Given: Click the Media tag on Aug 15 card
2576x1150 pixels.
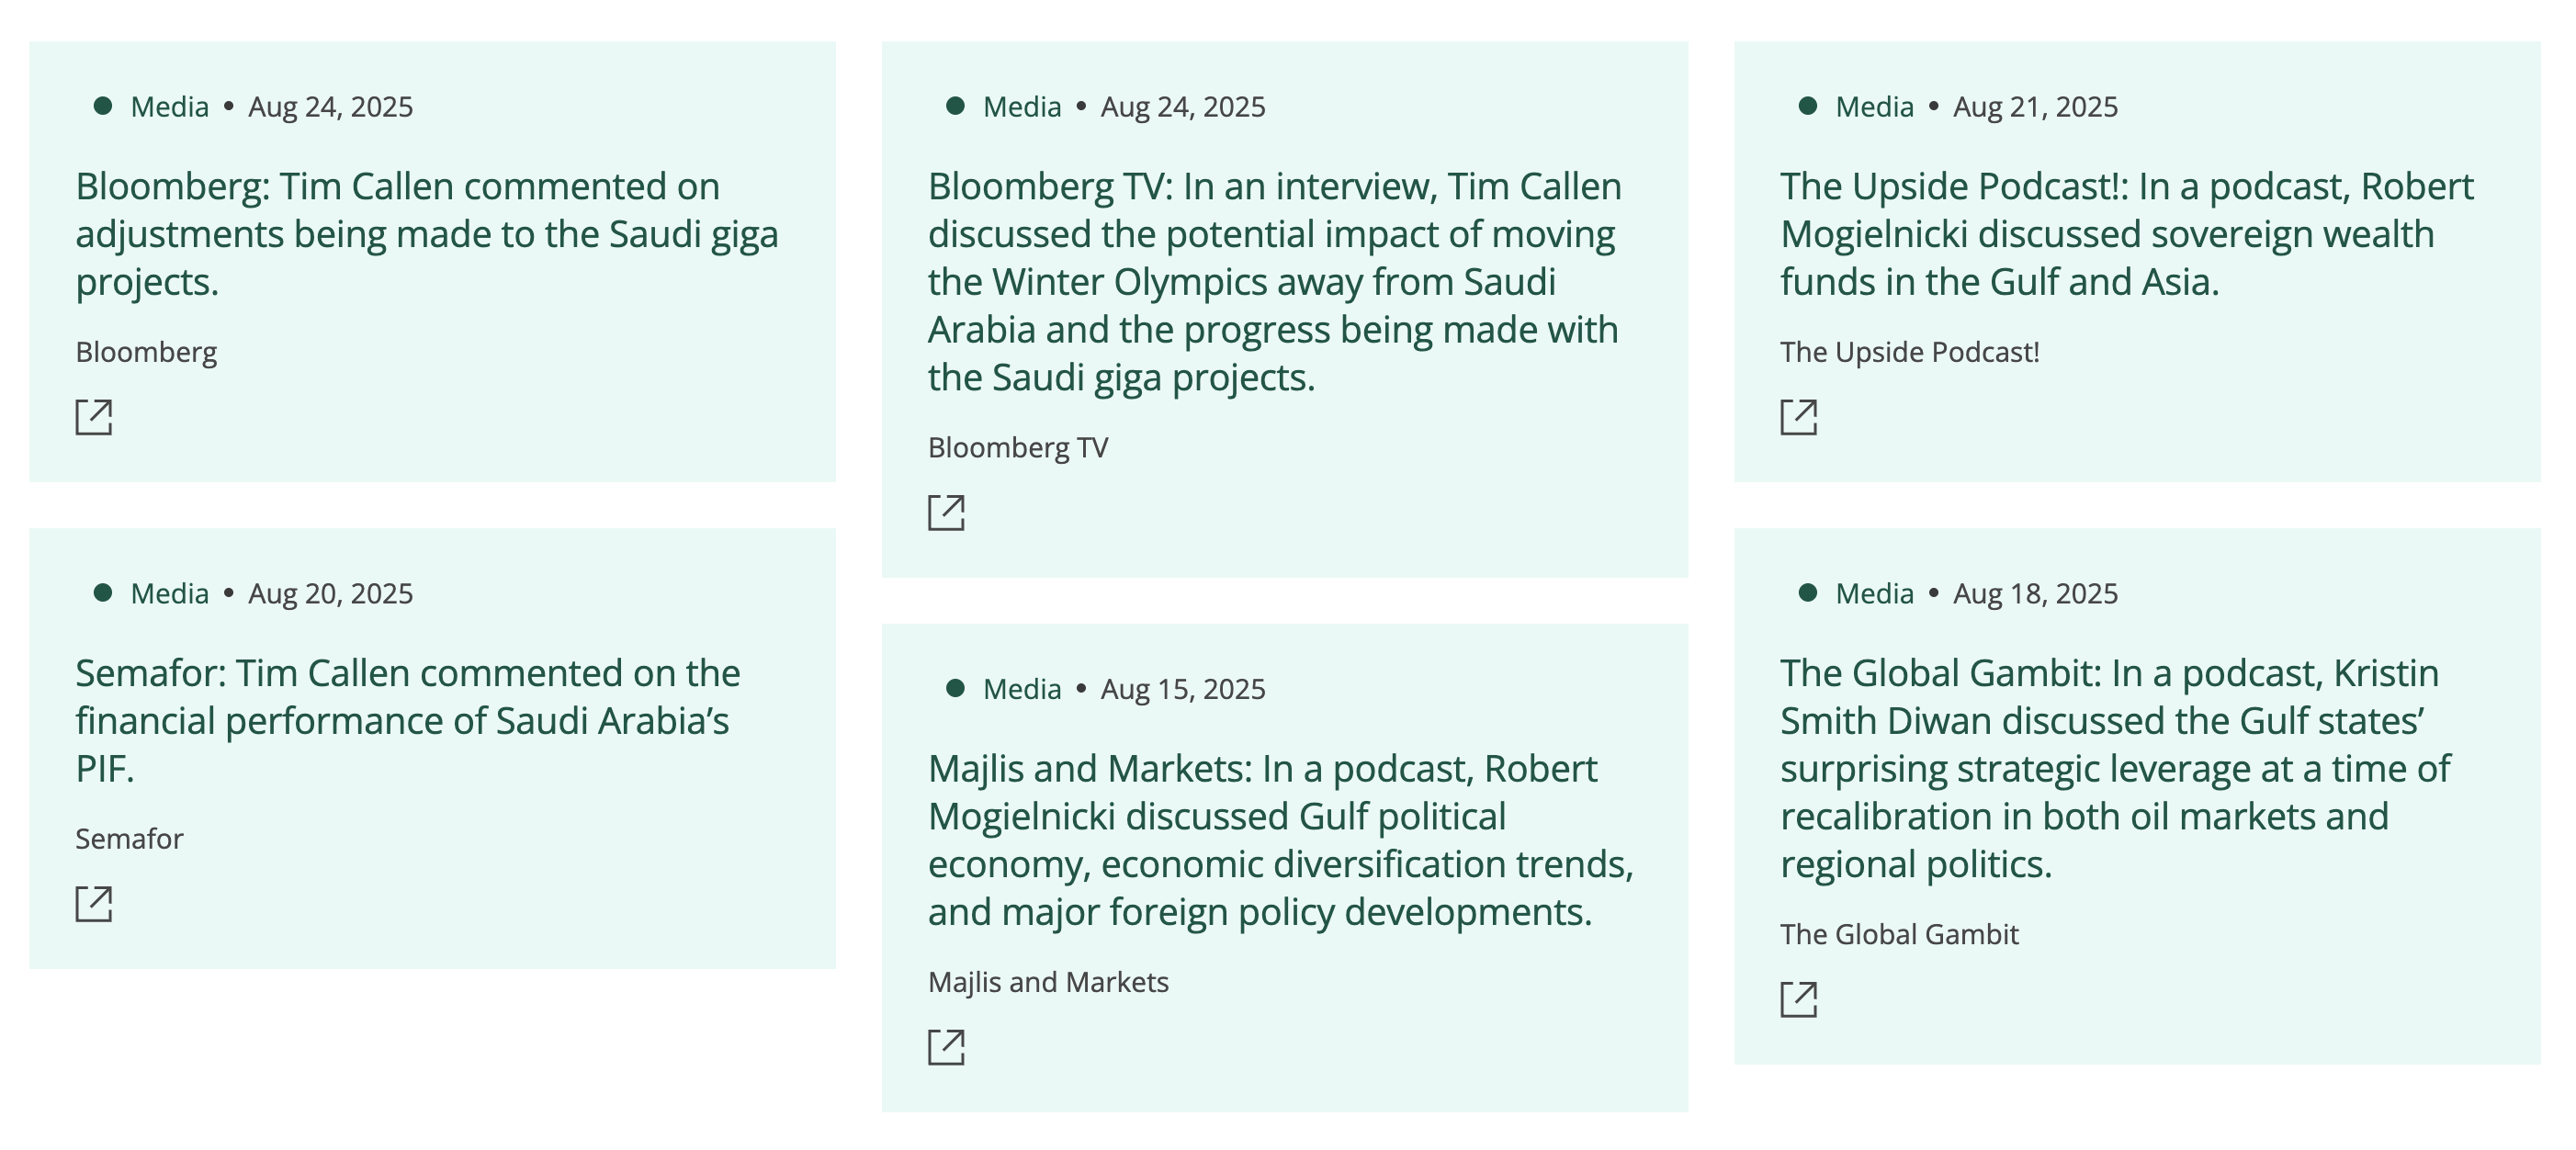Looking at the screenshot, I should [x=1021, y=689].
